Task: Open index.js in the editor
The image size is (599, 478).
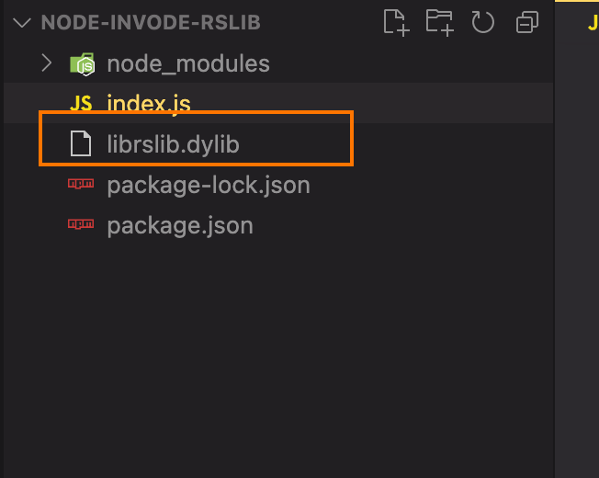Action: pos(149,104)
